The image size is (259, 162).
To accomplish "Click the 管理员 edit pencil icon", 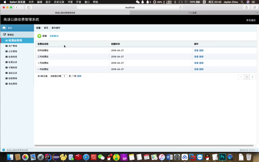I will point(4,34).
